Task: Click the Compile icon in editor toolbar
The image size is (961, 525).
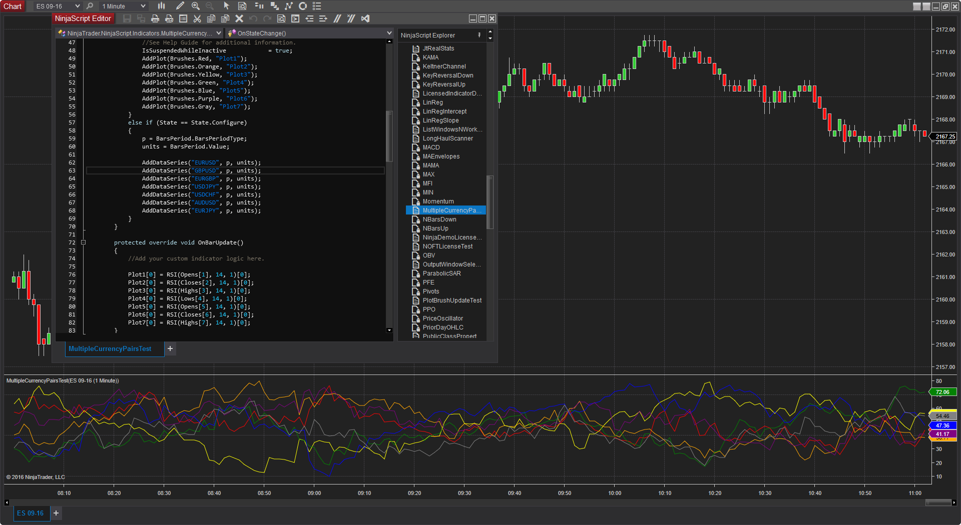Action: point(295,18)
